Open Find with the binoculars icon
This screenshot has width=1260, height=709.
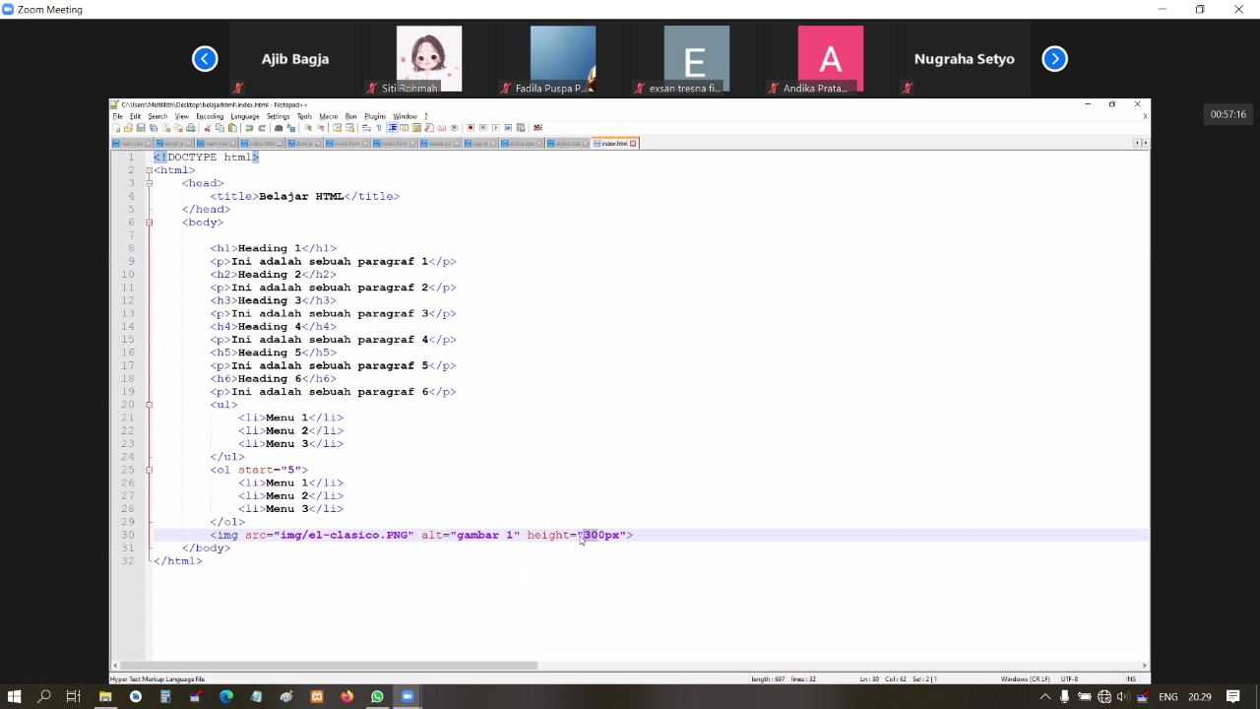click(x=279, y=128)
